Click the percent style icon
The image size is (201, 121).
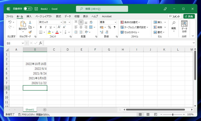pyautogui.click(x=109, y=27)
